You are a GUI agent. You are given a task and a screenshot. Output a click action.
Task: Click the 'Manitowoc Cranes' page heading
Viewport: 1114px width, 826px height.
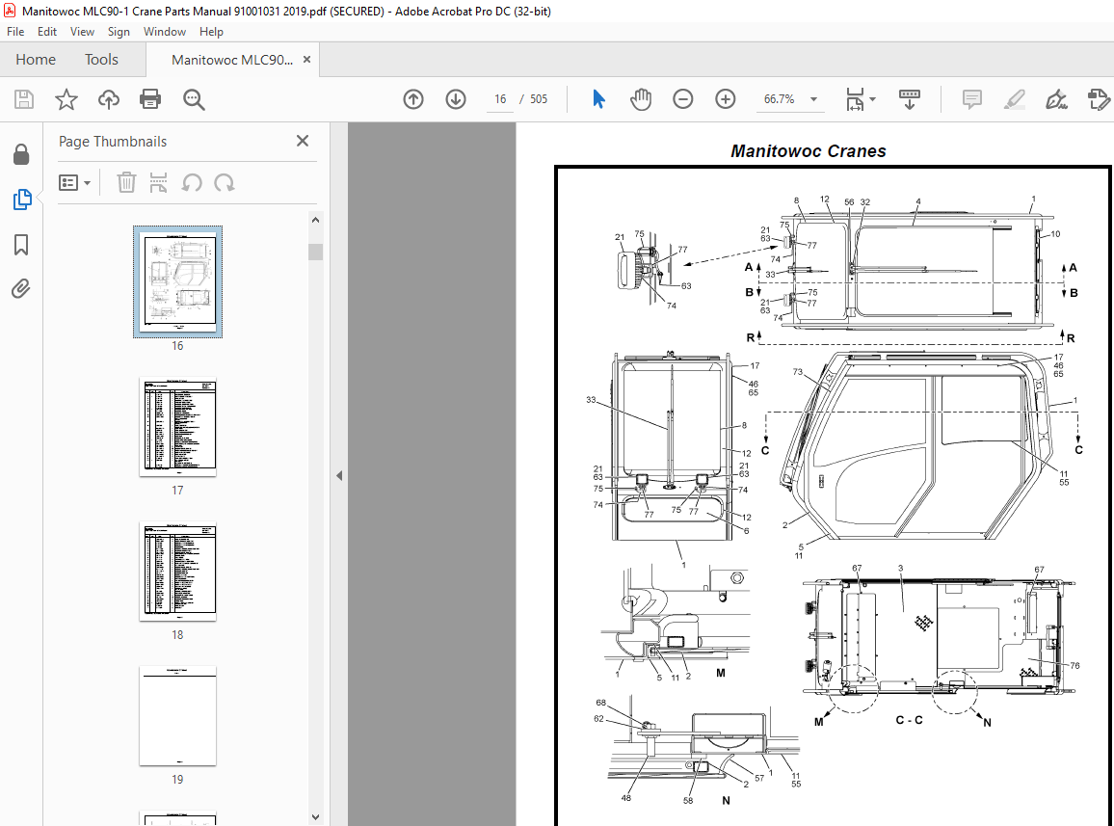click(x=809, y=150)
